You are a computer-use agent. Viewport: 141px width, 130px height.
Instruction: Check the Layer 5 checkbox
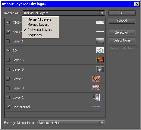pyautogui.click(x=8, y=69)
